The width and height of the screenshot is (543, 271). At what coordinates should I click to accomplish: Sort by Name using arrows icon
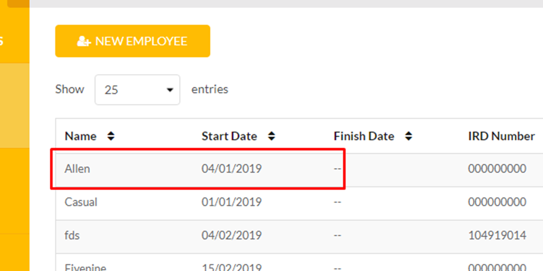(111, 136)
